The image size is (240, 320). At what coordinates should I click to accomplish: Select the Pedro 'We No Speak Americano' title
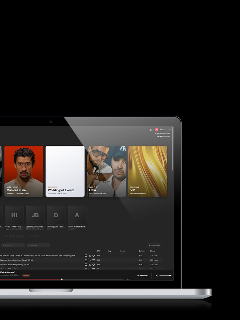coord(37,255)
